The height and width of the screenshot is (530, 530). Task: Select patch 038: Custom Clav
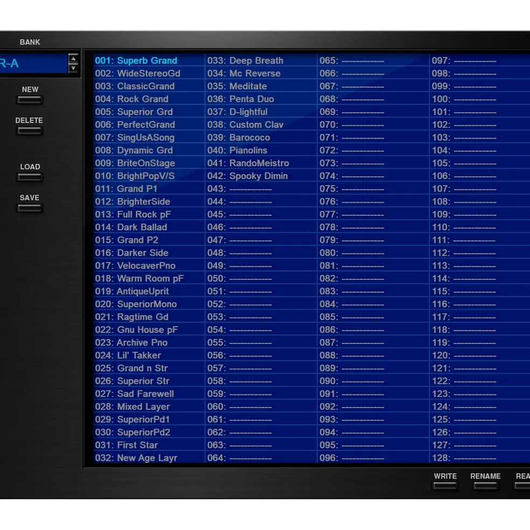click(261, 125)
